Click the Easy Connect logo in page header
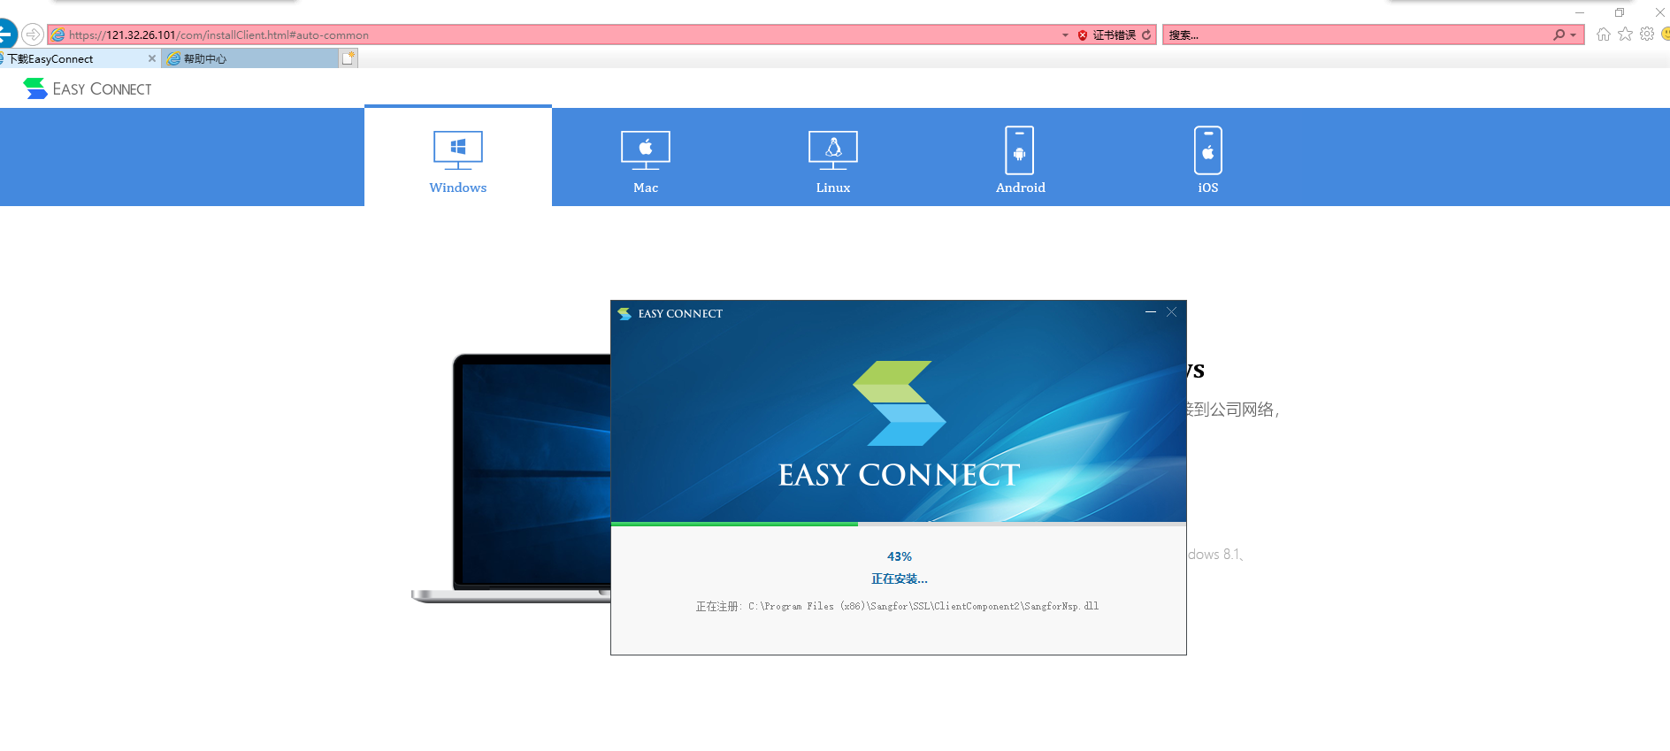Viewport: 1670px width, 751px height. (88, 88)
